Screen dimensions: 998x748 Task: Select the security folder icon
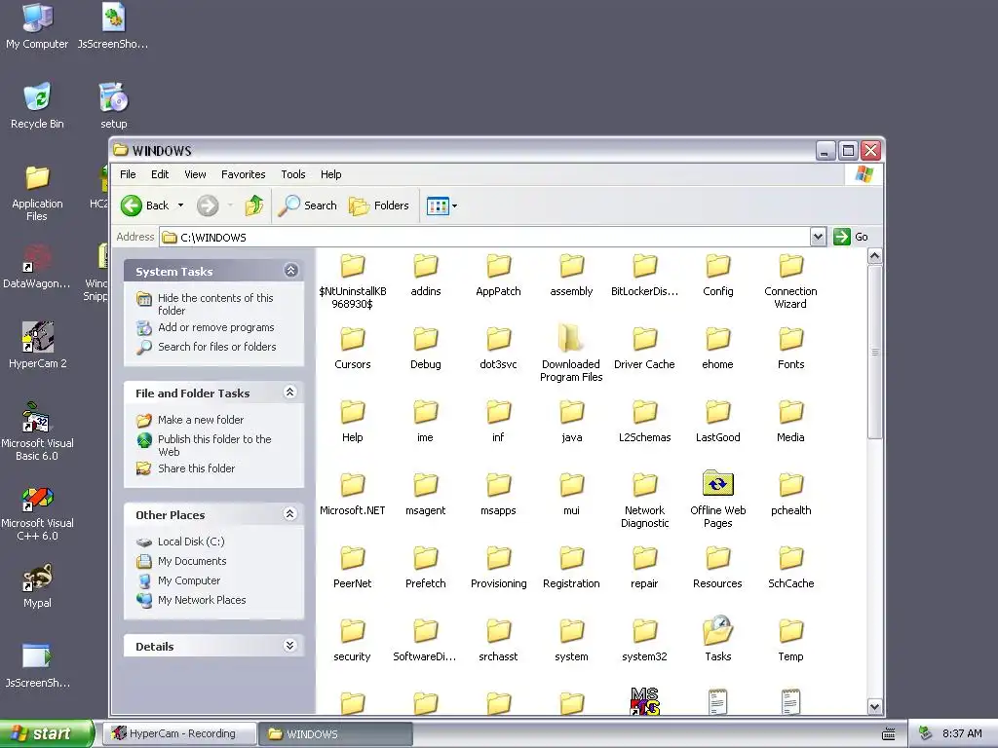(x=352, y=631)
